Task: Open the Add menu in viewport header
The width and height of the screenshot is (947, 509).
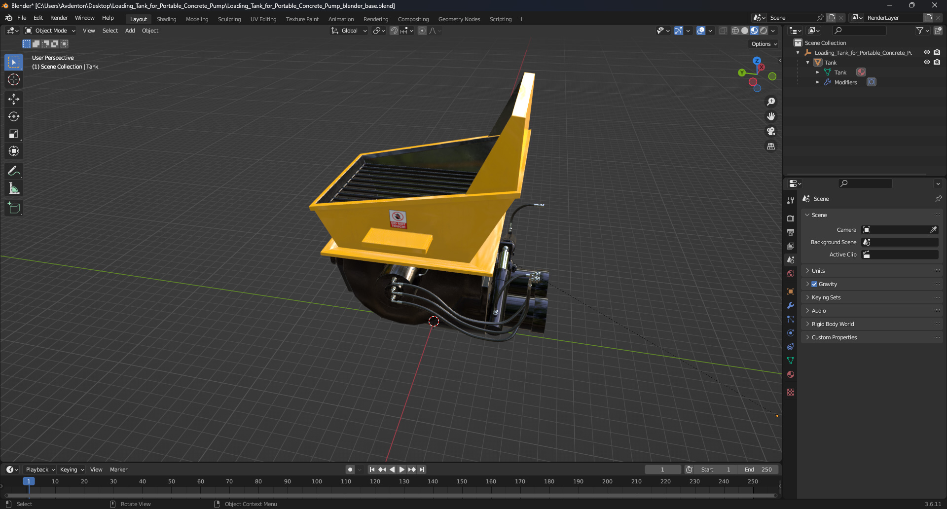Action: pos(130,31)
